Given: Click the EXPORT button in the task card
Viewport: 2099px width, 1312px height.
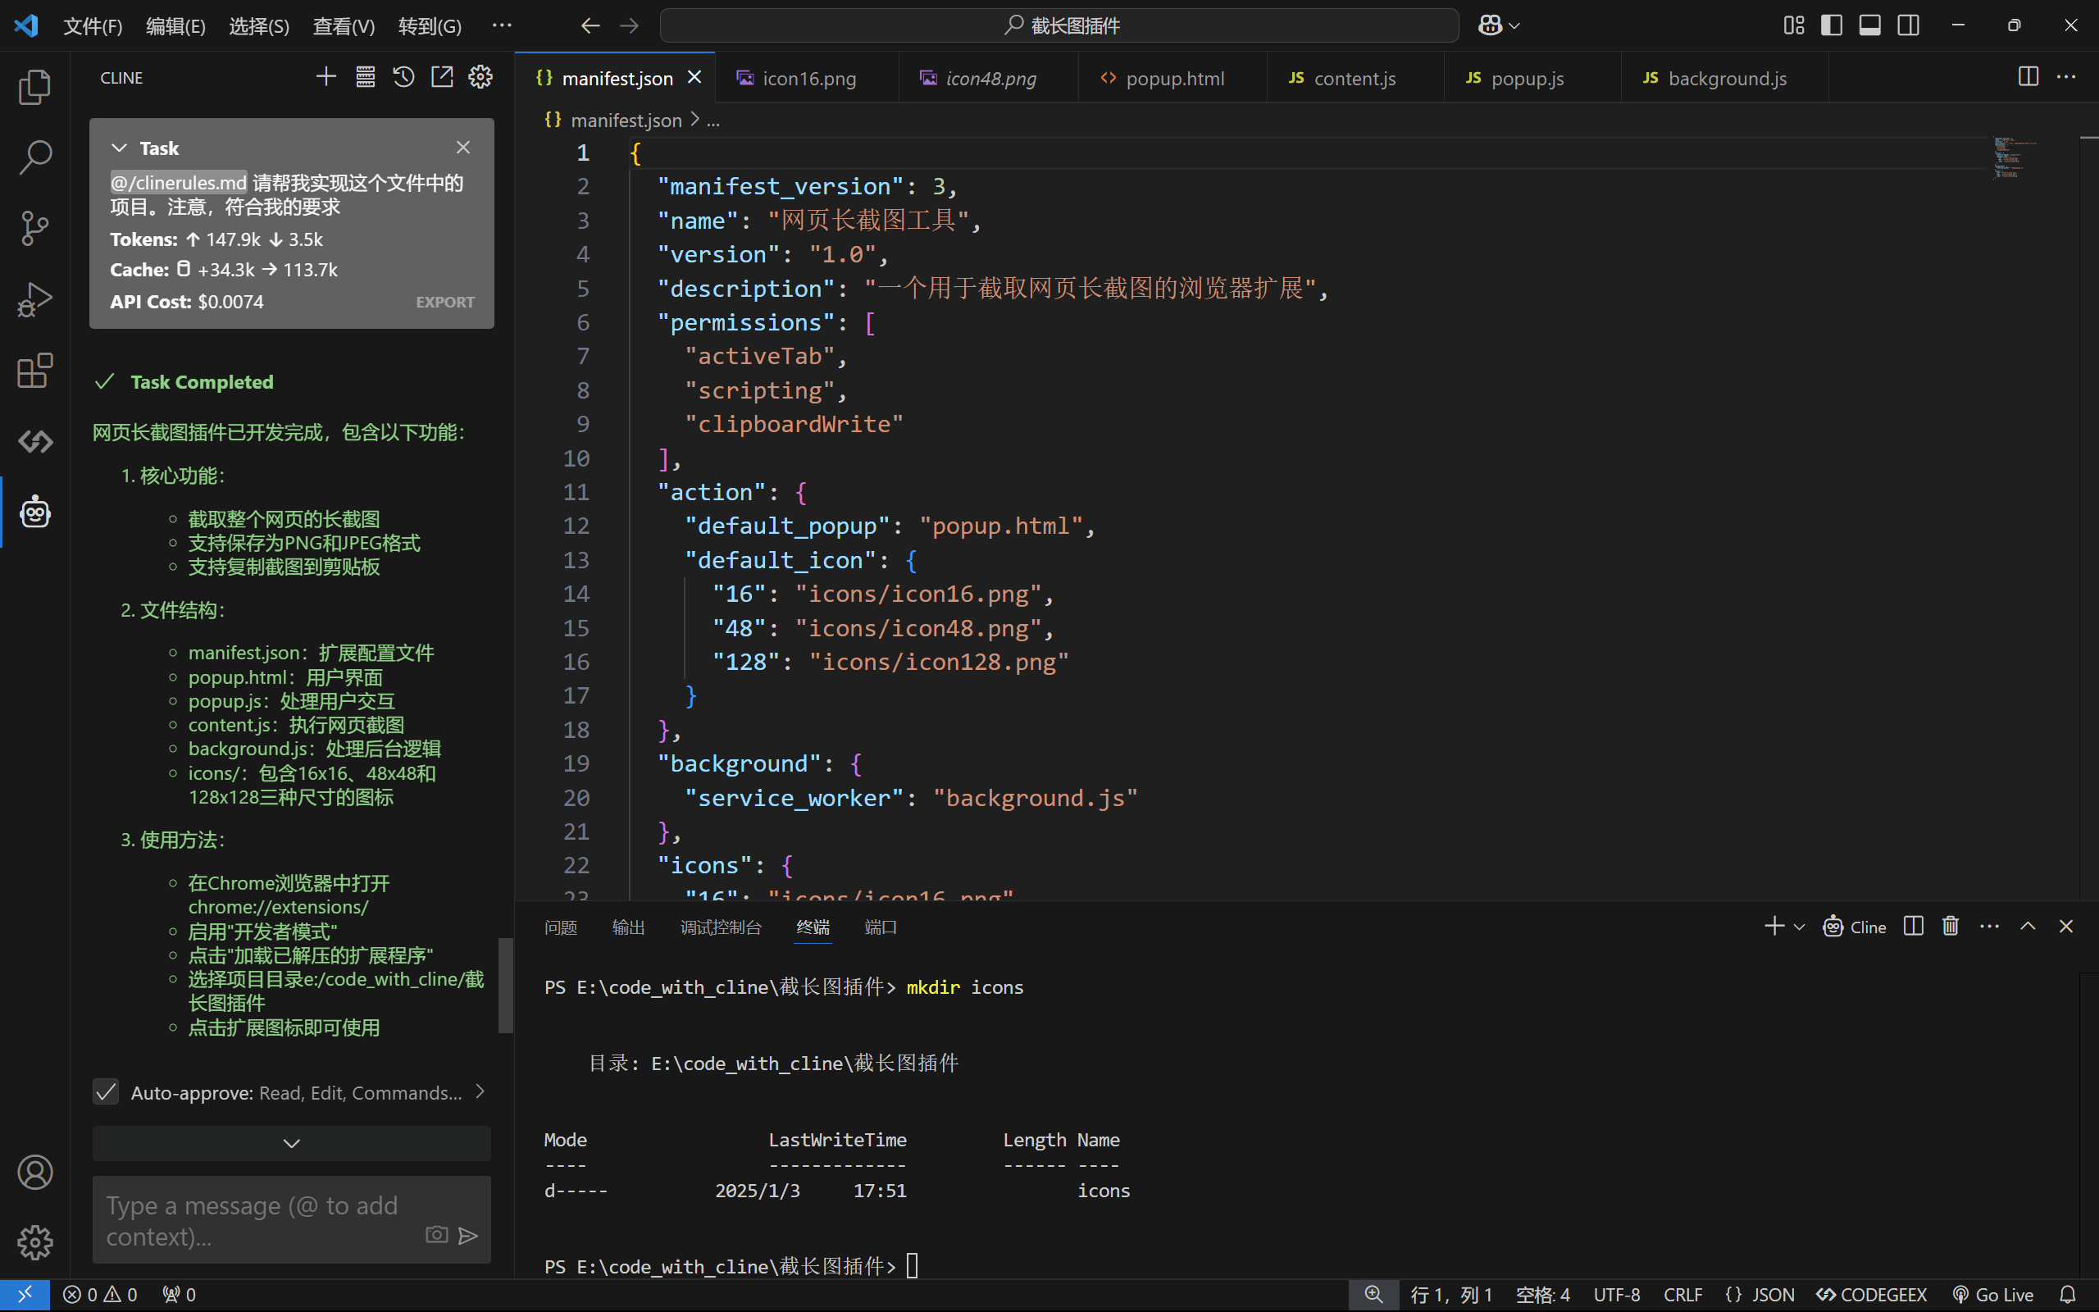Looking at the screenshot, I should (445, 302).
